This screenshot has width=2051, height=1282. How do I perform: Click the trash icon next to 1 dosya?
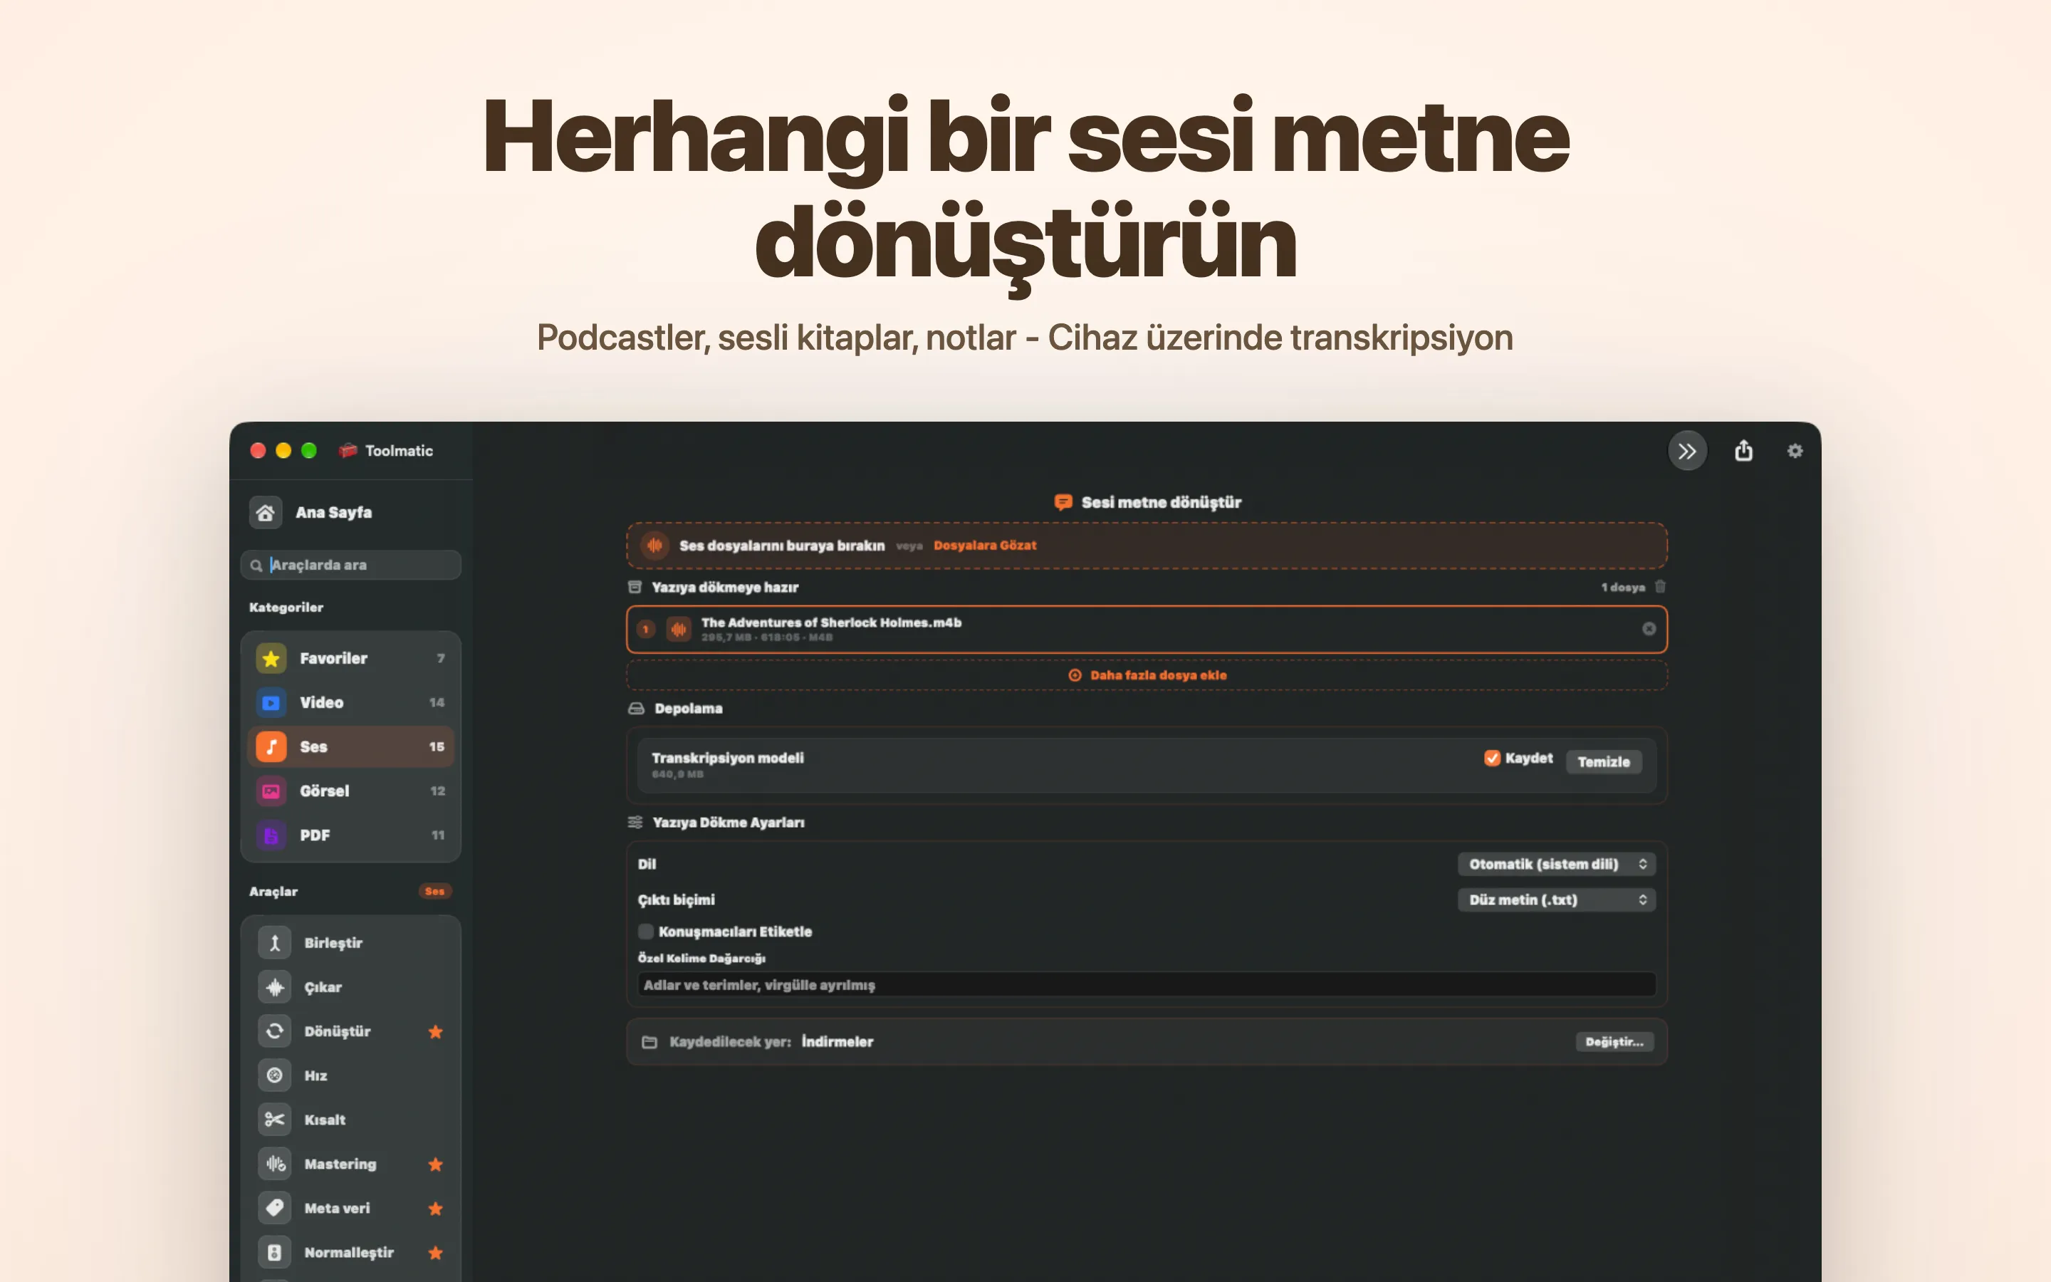1660,587
